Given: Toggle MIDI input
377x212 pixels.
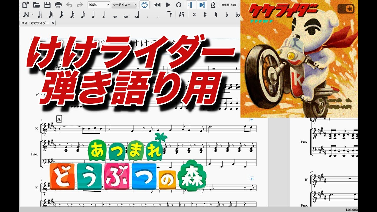Looking at the screenshot, I should point(144,5).
